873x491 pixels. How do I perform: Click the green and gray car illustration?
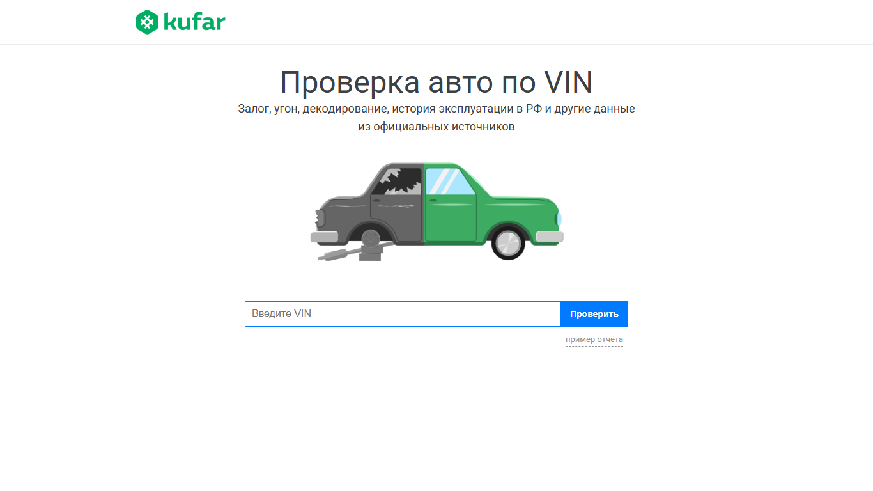436,212
